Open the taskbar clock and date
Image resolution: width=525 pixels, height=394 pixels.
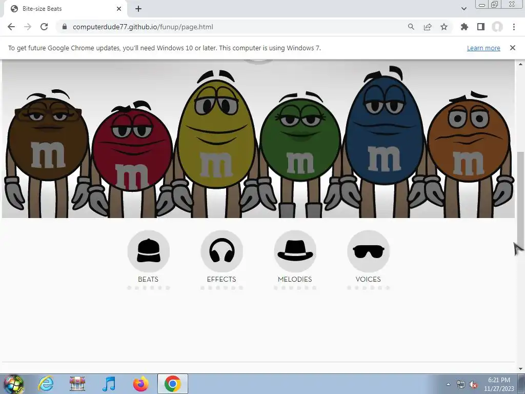point(499,384)
